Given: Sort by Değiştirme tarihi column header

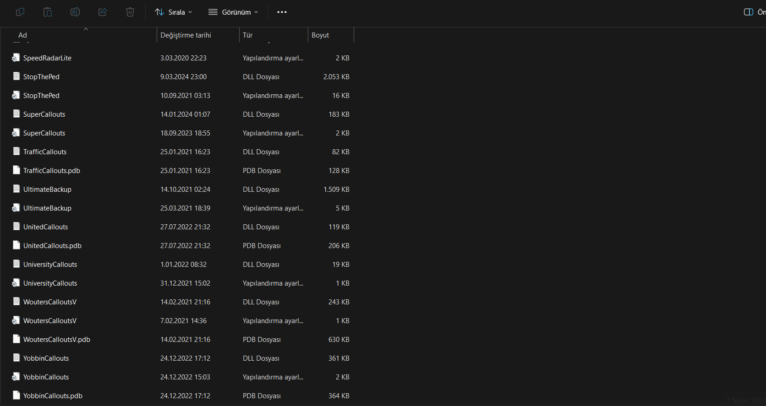Looking at the screenshot, I should [x=186, y=35].
